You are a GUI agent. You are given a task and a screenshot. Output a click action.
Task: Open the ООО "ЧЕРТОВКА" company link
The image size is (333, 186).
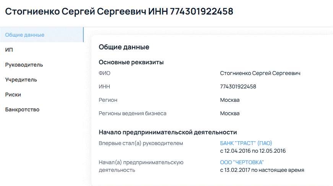(x=242, y=162)
